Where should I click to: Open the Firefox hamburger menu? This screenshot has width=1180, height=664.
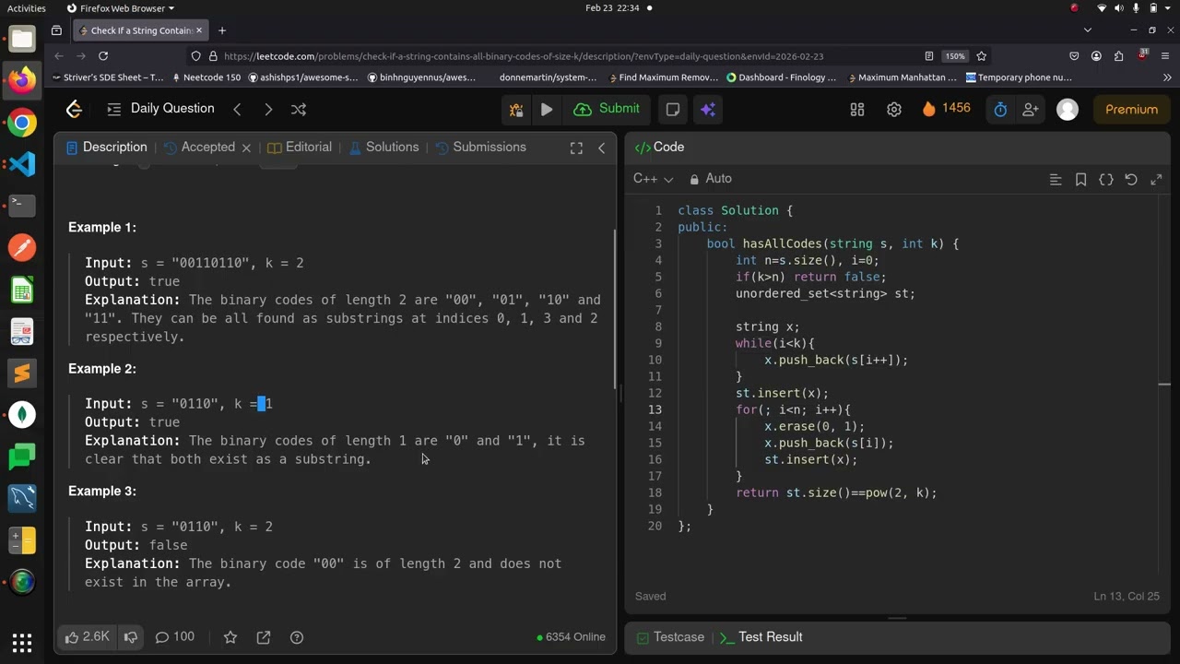pyautogui.click(x=1166, y=56)
